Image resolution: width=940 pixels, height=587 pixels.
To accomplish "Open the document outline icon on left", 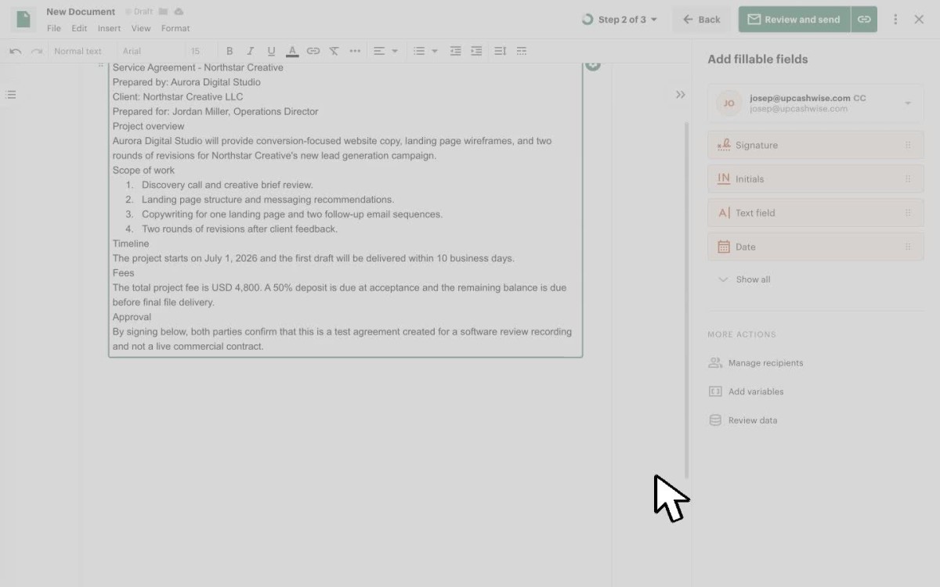I will (10, 95).
